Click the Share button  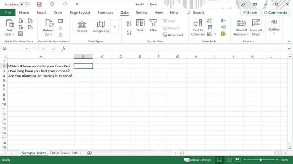tap(250, 12)
